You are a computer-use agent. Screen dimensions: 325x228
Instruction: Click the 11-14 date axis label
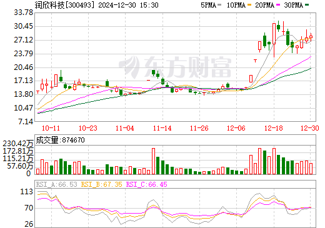coord(162,128)
